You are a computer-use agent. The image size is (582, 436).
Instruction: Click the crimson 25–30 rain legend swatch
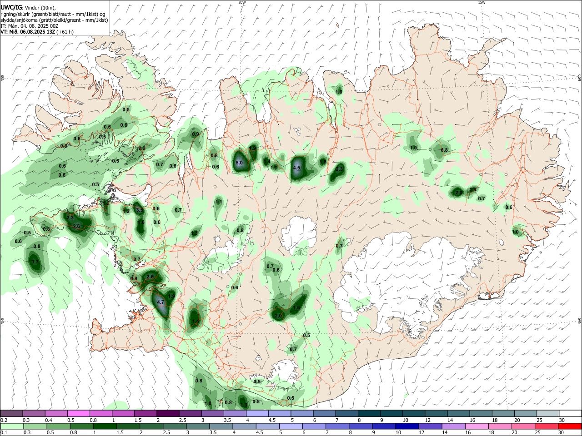pyautogui.click(x=547, y=426)
